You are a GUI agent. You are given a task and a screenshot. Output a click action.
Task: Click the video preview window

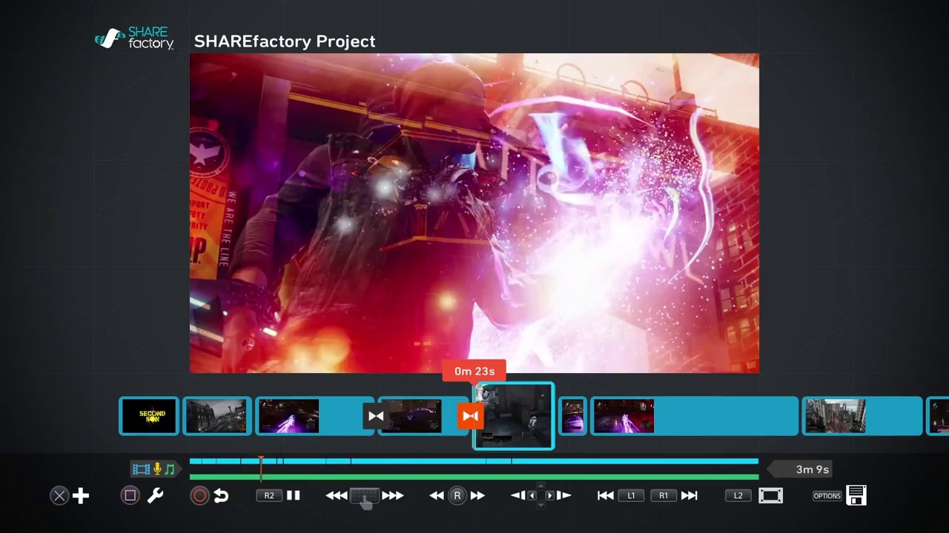point(474,213)
